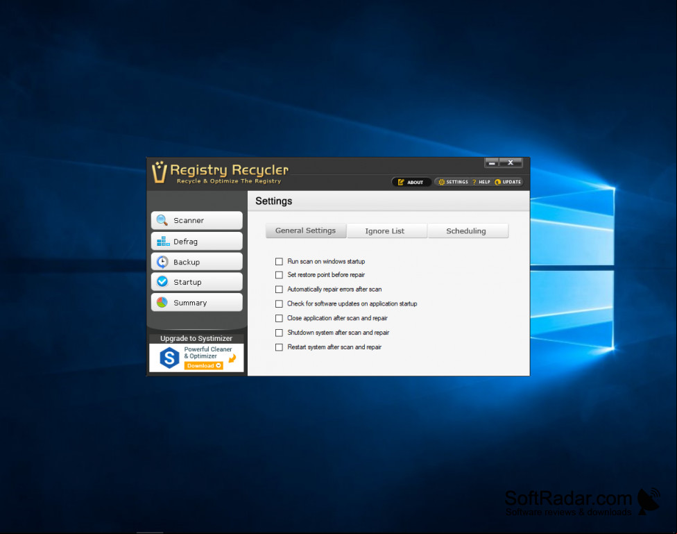Screen dimensions: 677x534
Task: Click the orange arrow in Systimizer banner
Action: pos(232,358)
